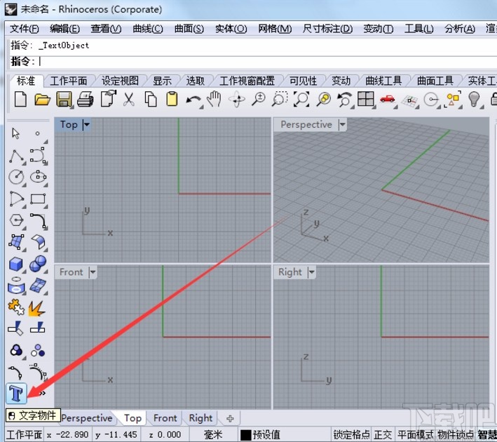Click the Undo arrow icon
Image resolution: width=497 pixels, height=442 pixels.
(193, 100)
